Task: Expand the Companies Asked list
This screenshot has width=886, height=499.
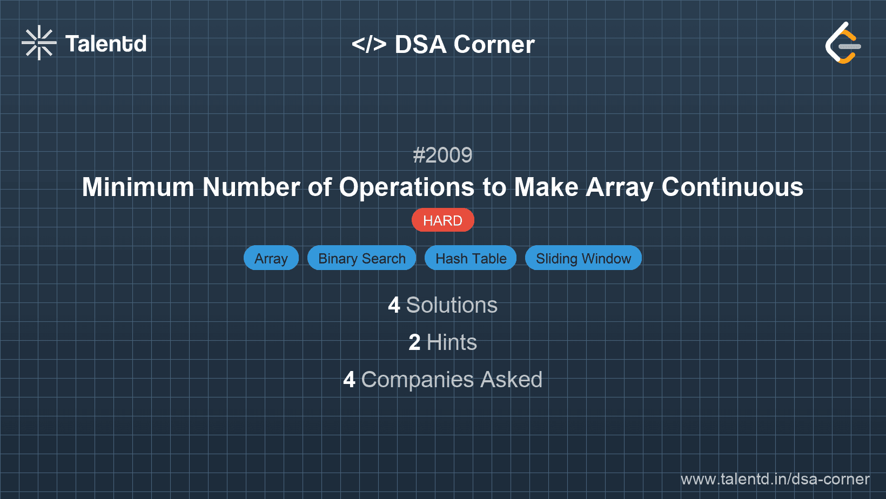Action: (x=442, y=380)
